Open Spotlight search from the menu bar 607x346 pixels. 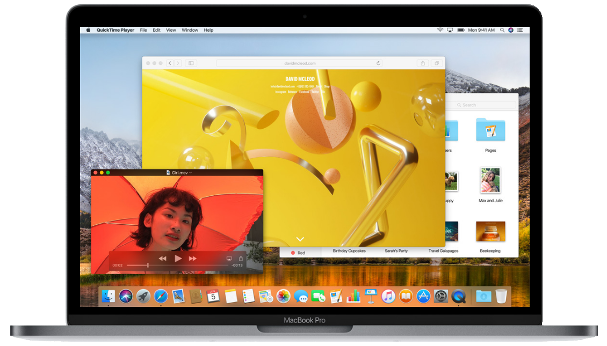click(502, 30)
